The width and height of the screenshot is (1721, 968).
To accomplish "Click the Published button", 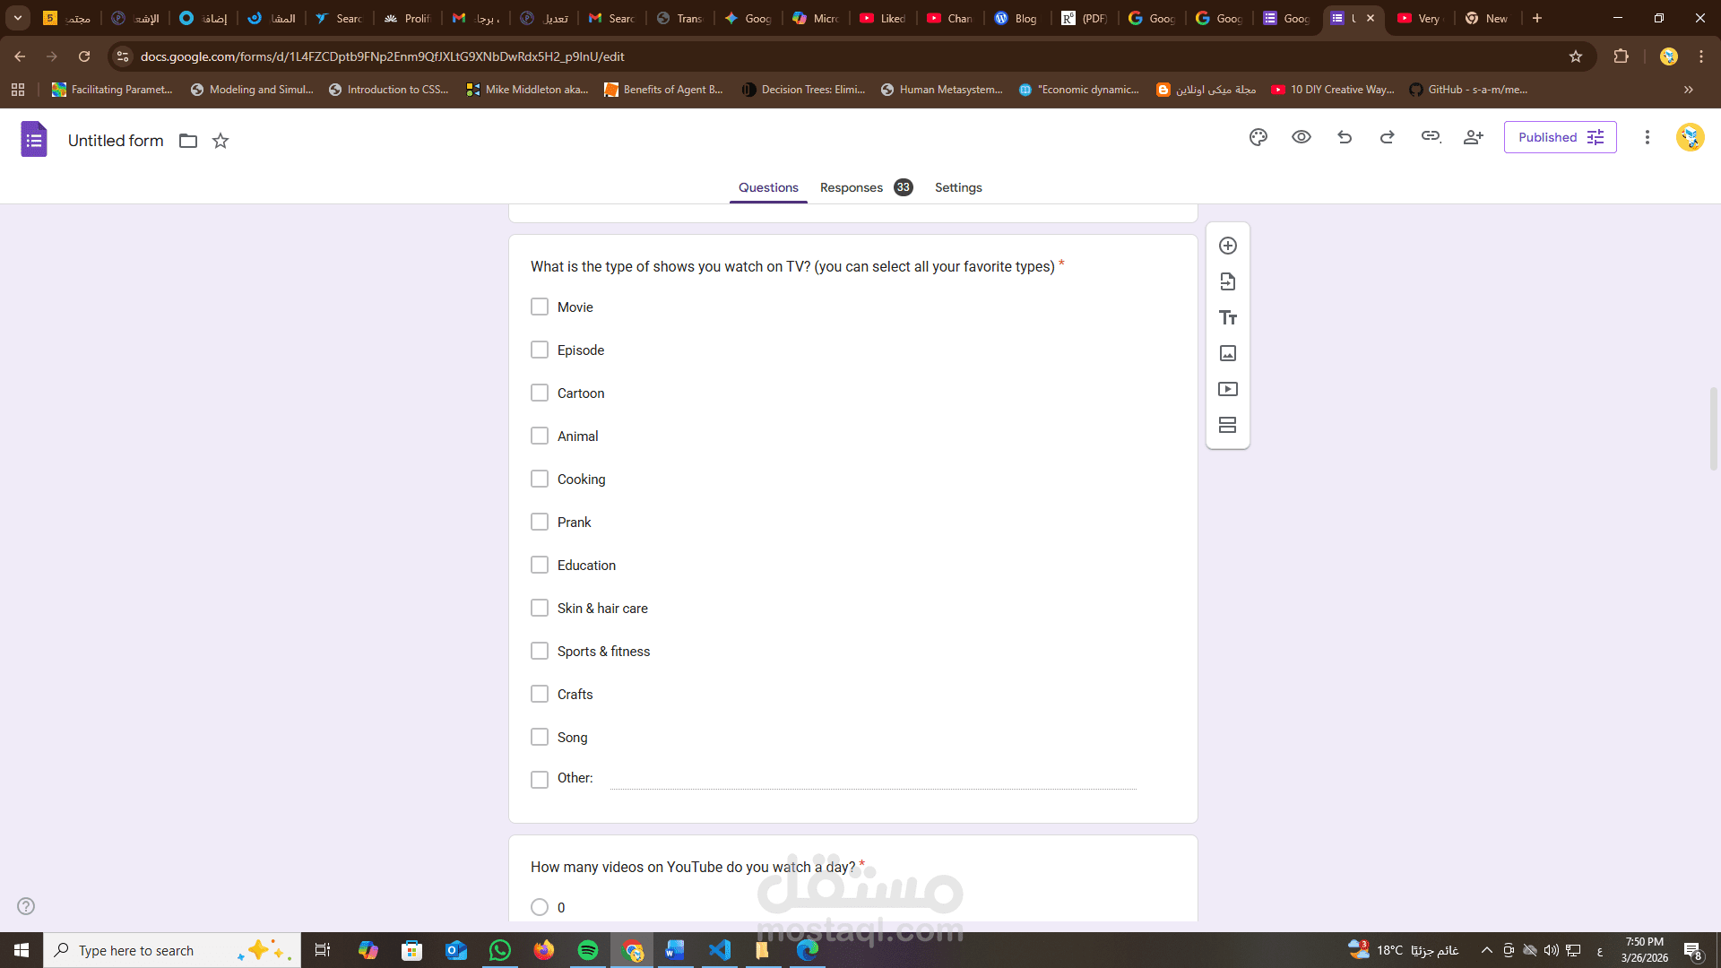I will point(1560,137).
